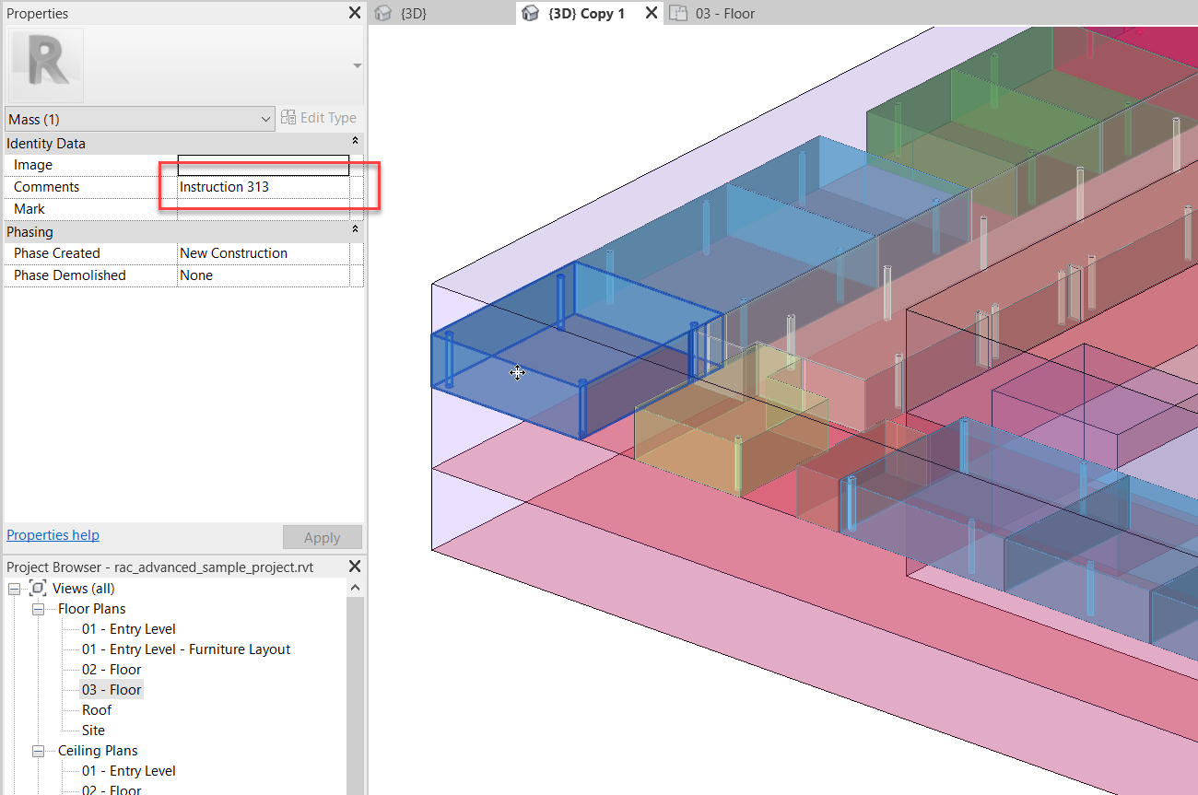Click Project Browser scrollbar up arrow
1198x795 pixels.
[356, 588]
